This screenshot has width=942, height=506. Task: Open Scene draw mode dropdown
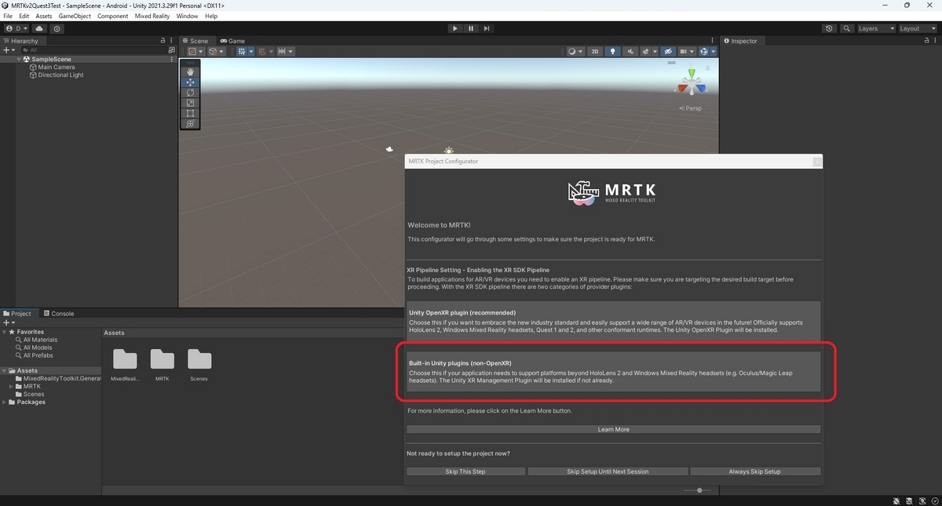pyautogui.click(x=575, y=51)
